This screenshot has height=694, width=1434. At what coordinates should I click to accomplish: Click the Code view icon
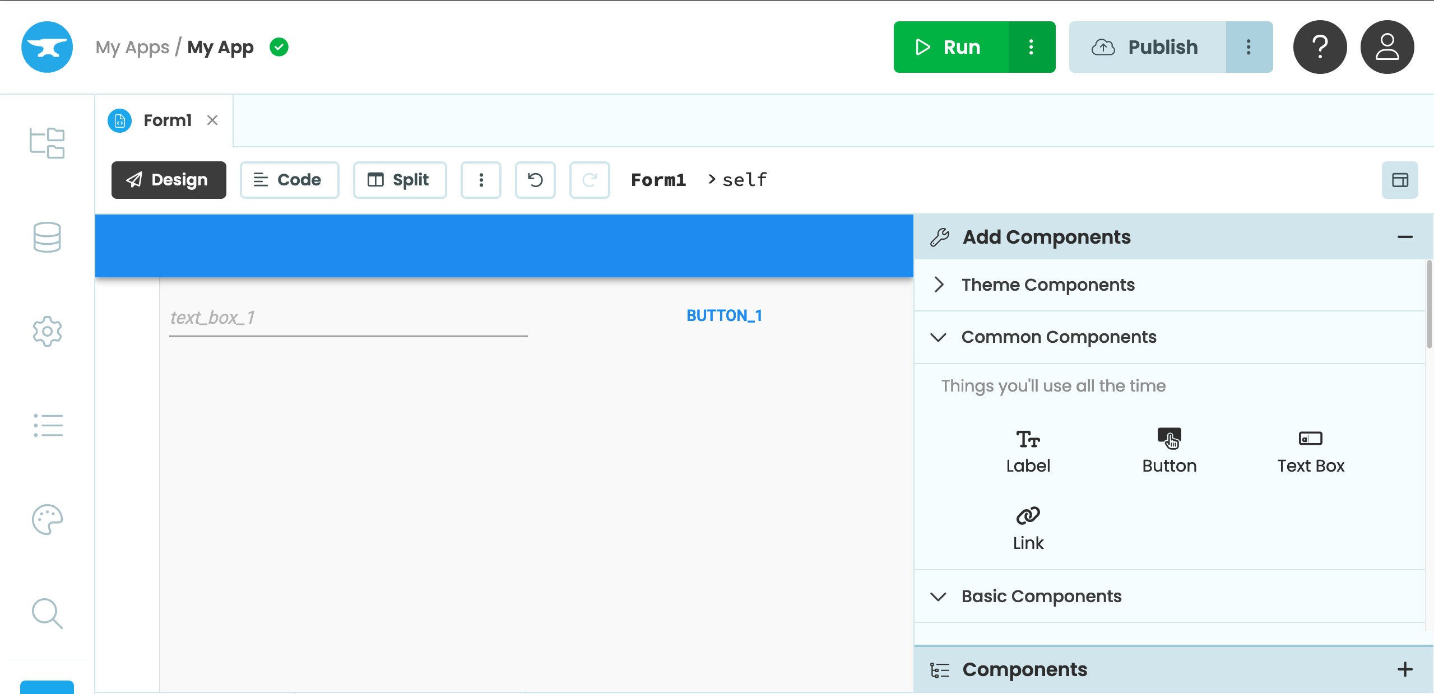pyautogui.click(x=287, y=180)
